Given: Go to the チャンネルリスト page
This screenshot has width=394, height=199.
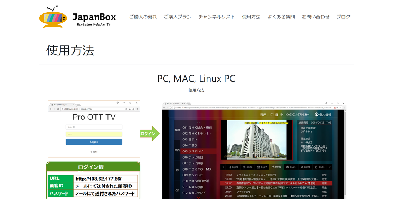Looking at the screenshot, I should coord(217,17).
